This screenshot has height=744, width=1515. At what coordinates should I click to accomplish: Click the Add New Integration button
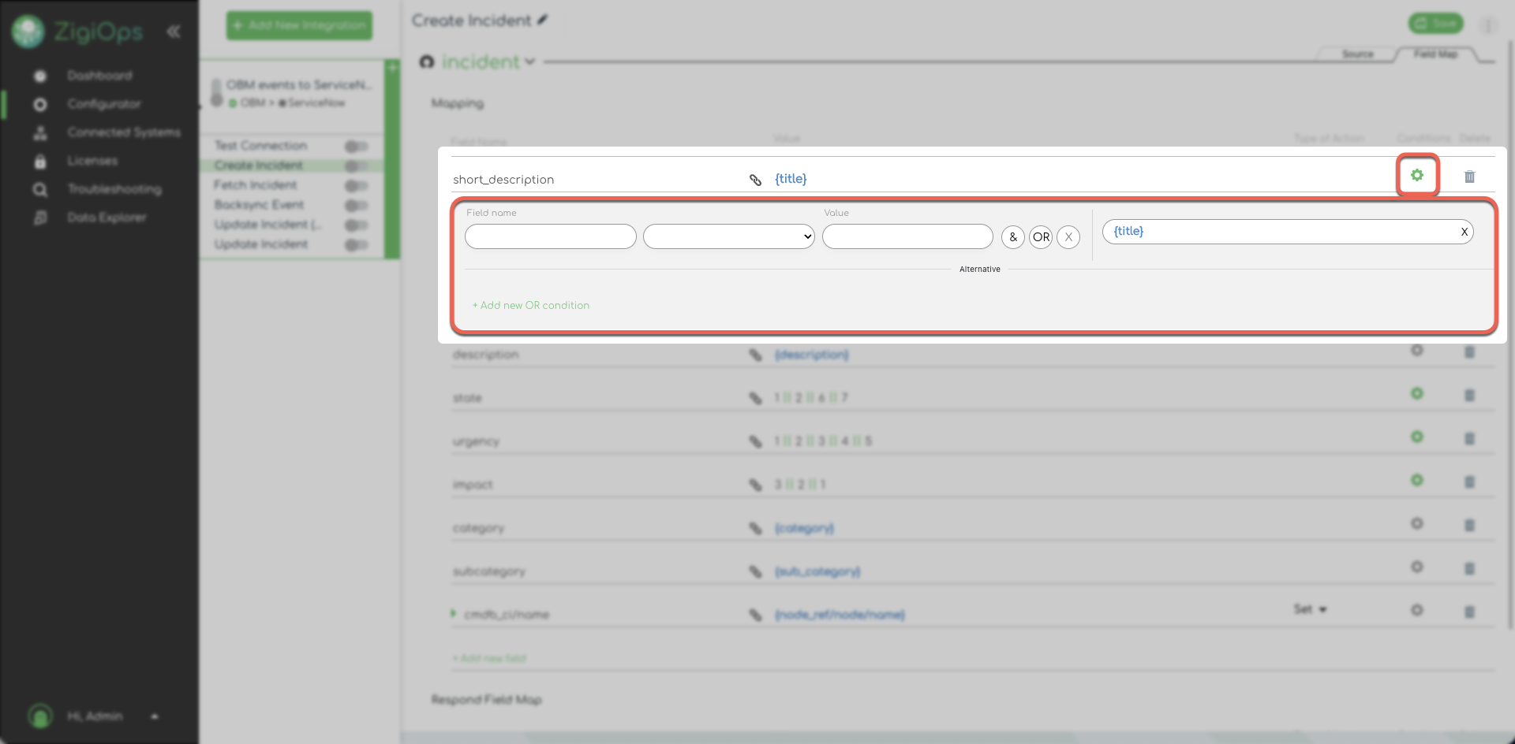[299, 25]
